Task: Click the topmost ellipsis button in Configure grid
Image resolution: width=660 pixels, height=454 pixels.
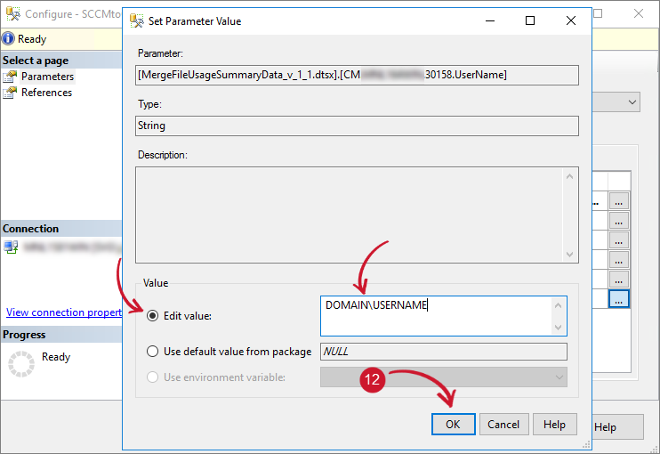Action: (619, 201)
